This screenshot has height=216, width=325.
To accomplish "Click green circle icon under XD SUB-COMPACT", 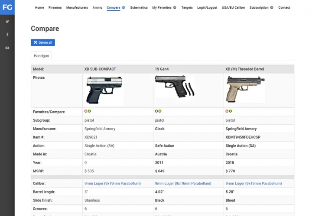I will click(89, 111).
